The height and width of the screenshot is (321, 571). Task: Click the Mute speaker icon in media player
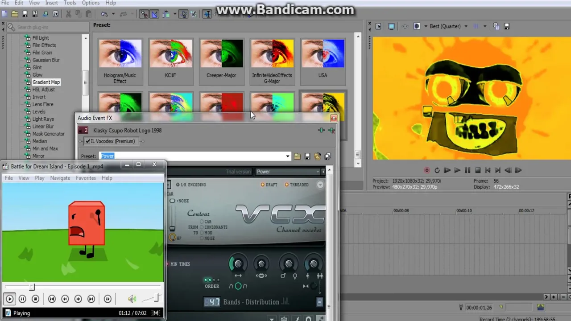[132, 299]
